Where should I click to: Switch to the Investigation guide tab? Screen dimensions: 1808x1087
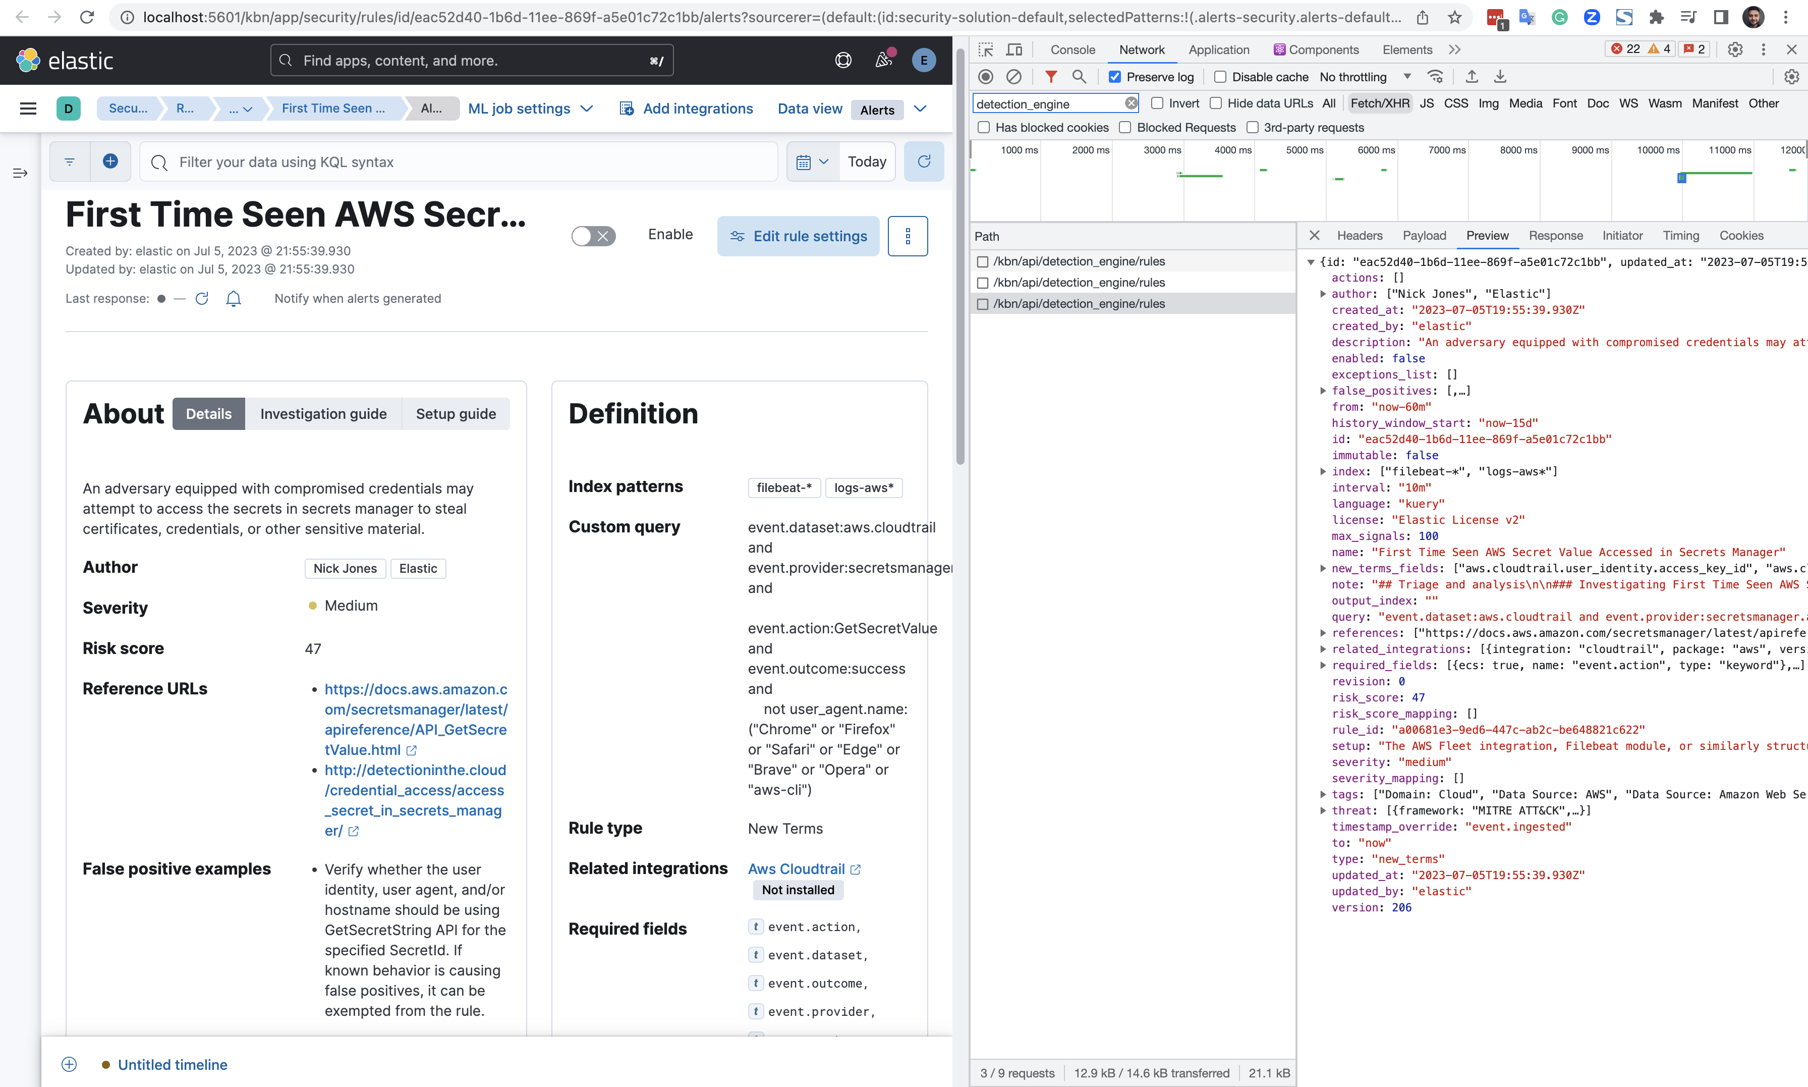(x=323, y=414)
